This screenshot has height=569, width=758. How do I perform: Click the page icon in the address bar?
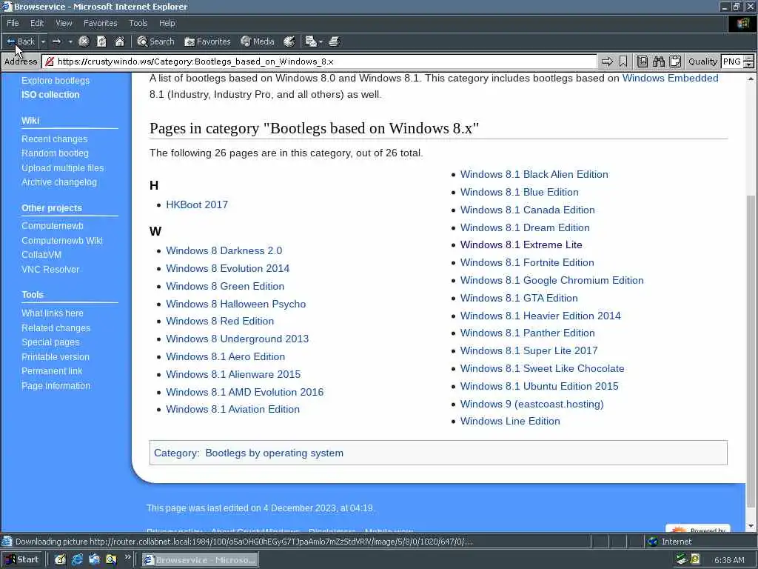49,61
